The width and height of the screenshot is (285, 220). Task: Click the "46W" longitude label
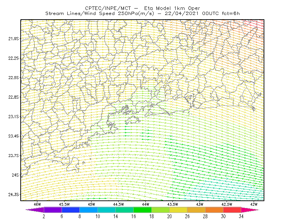(37, 204)
